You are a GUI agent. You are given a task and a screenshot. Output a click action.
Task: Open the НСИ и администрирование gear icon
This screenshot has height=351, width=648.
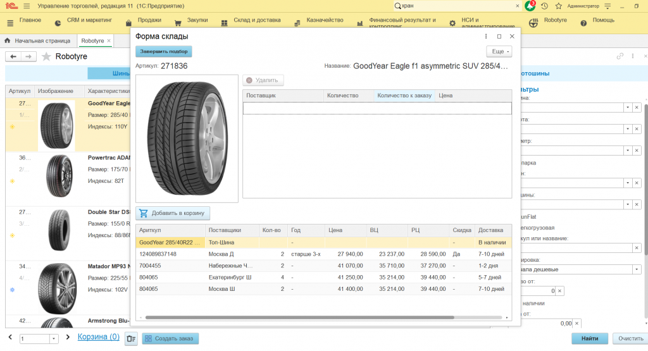tap(452, 23)
